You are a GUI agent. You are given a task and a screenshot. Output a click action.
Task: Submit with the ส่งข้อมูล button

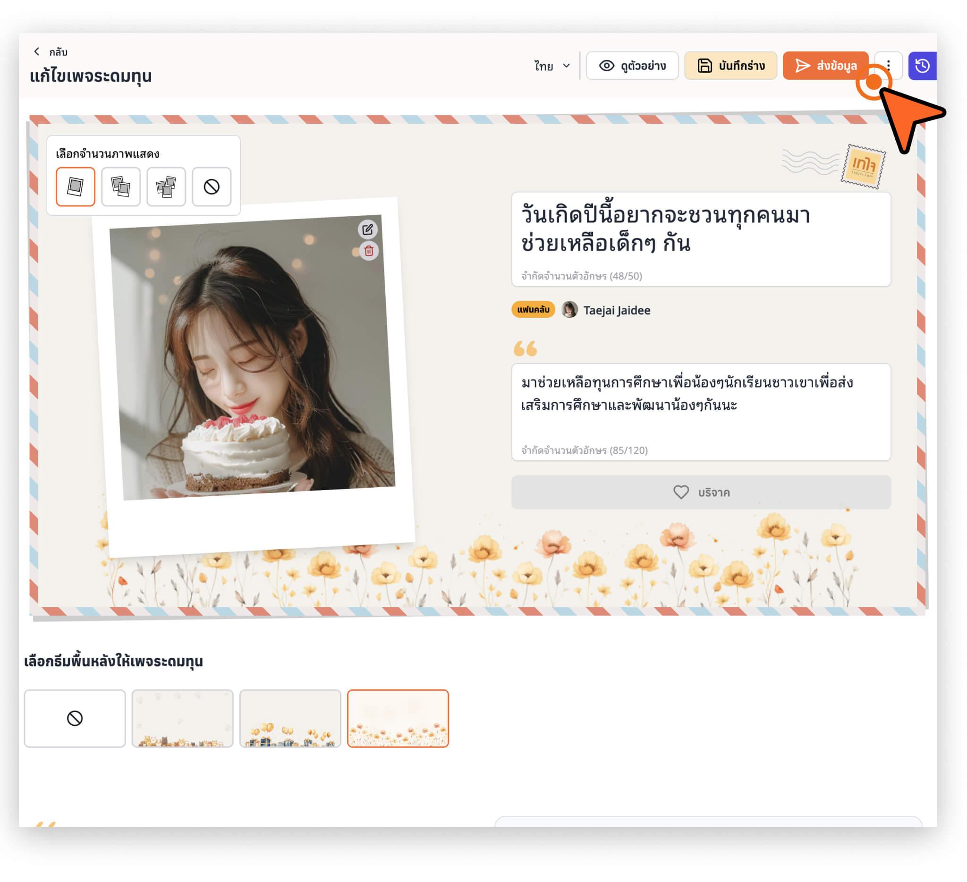point(825,66)
